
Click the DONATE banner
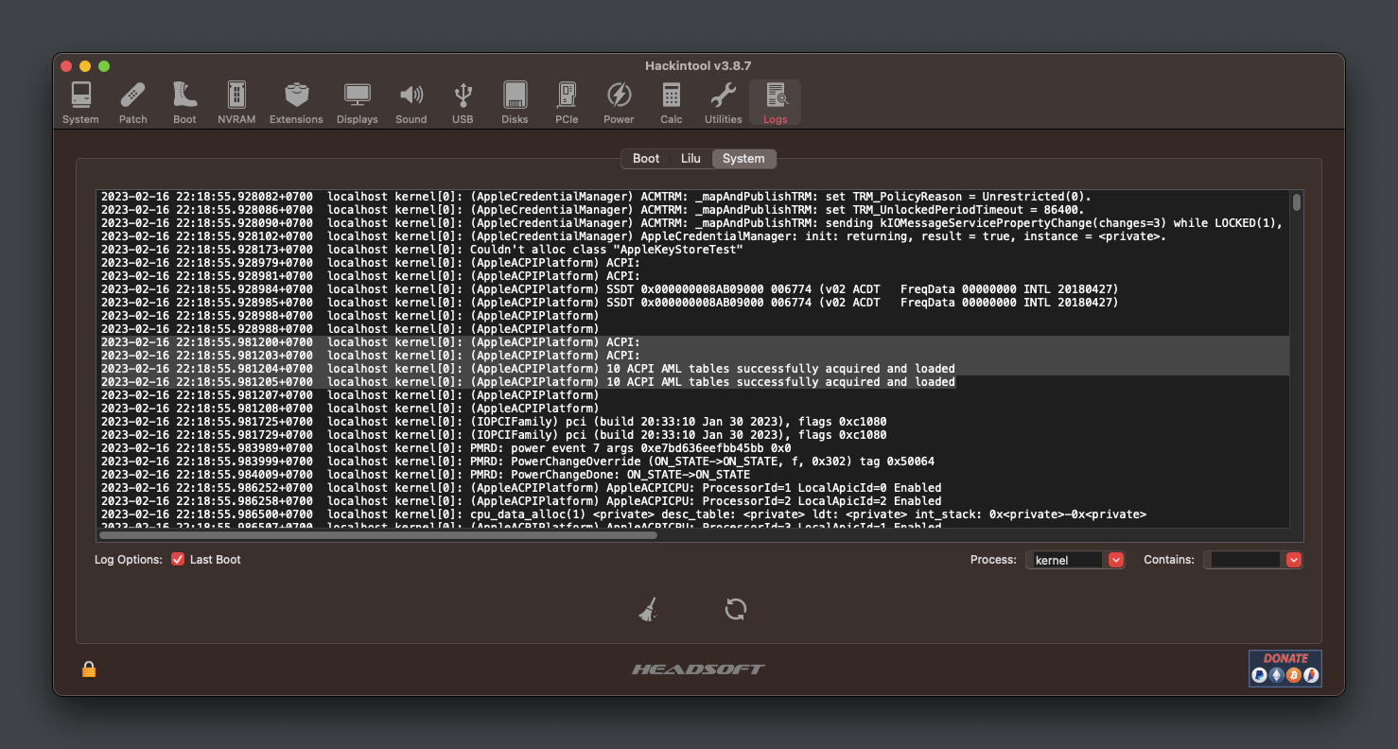[x=1285, y=668]
